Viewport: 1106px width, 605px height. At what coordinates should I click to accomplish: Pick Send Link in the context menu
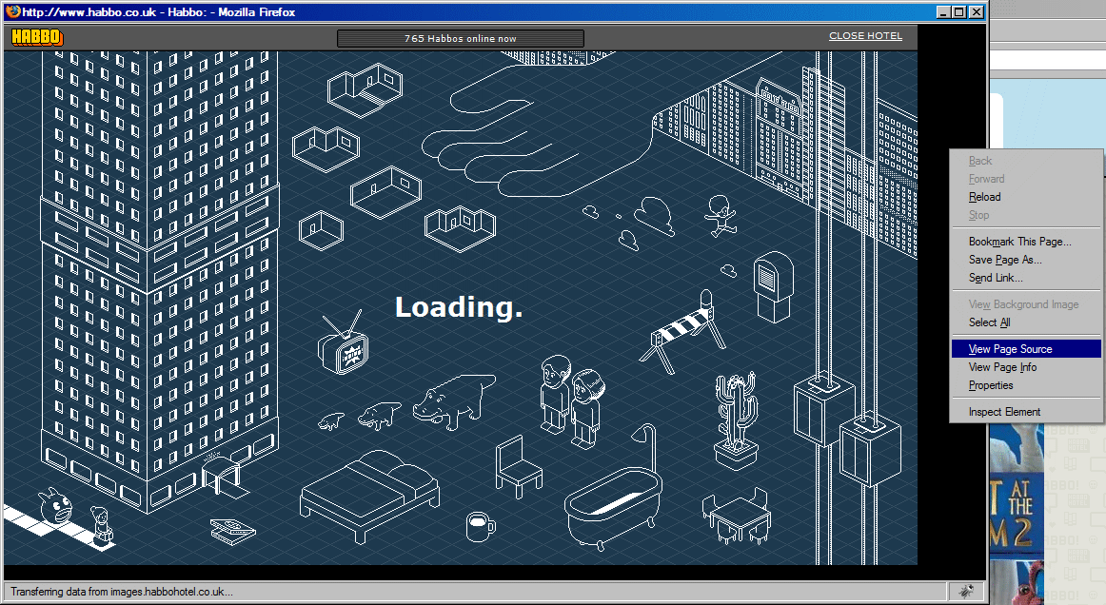click(1026, 279)
